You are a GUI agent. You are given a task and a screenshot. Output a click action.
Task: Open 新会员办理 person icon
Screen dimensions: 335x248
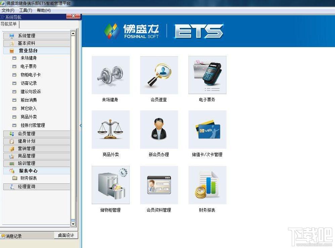click(x=159, y=130)
